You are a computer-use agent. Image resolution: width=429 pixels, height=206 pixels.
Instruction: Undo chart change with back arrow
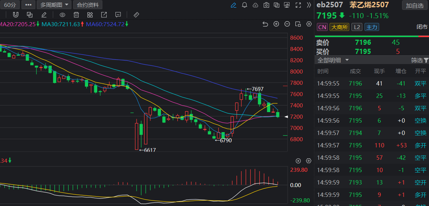pos(265,24)
